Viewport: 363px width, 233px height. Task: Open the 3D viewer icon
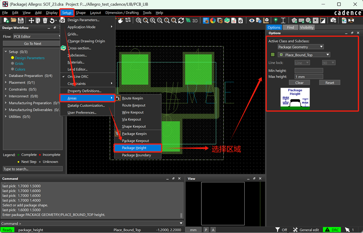click(x=195, y=21)
